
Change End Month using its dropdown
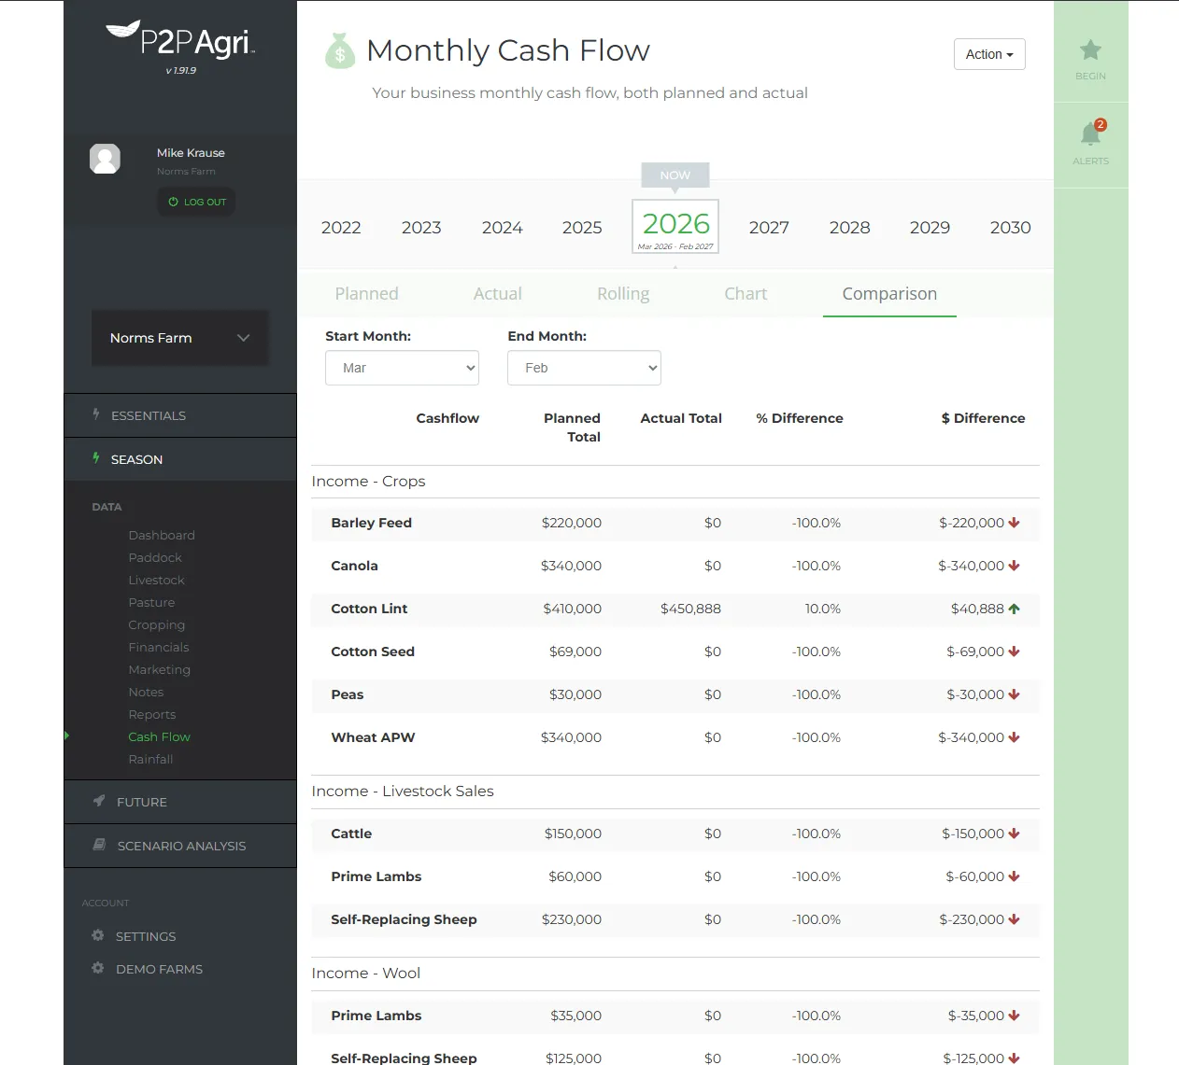point(583,368)
